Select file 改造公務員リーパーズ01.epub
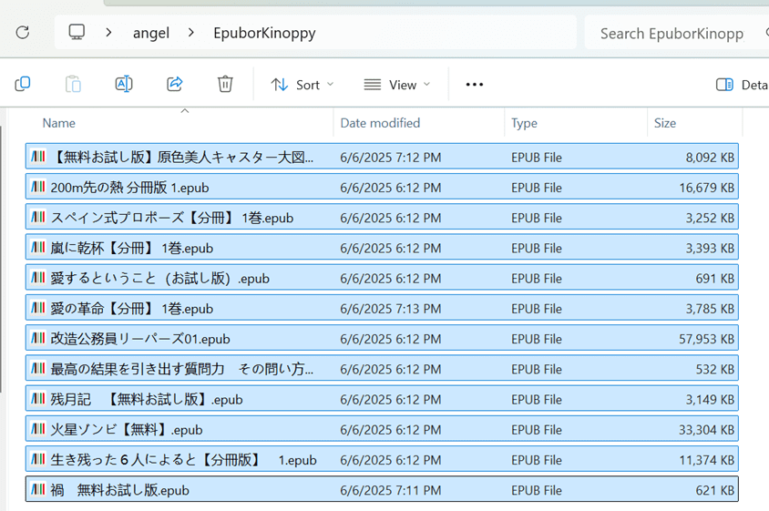 382,339
